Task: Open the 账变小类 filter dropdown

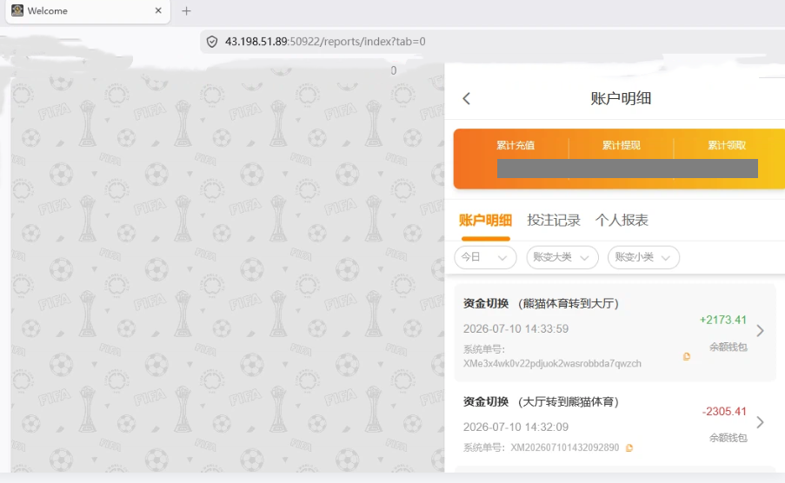Action: pyautogui.click(x=643, y=257)
